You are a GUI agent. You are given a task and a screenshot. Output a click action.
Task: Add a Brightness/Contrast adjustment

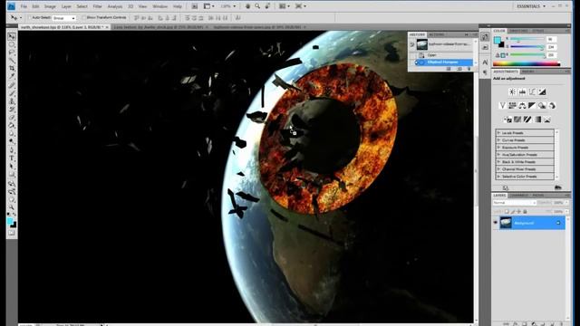click(x=512, y=91)
